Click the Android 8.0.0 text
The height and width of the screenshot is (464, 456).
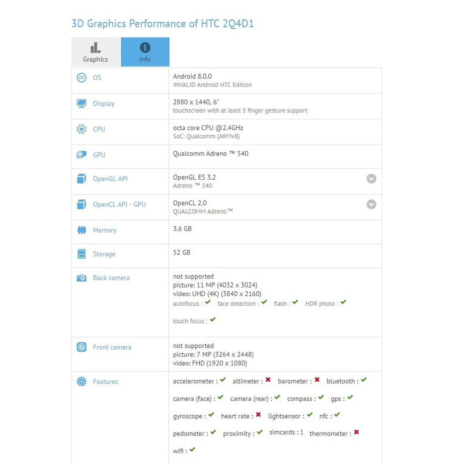[x=192, y=77]
